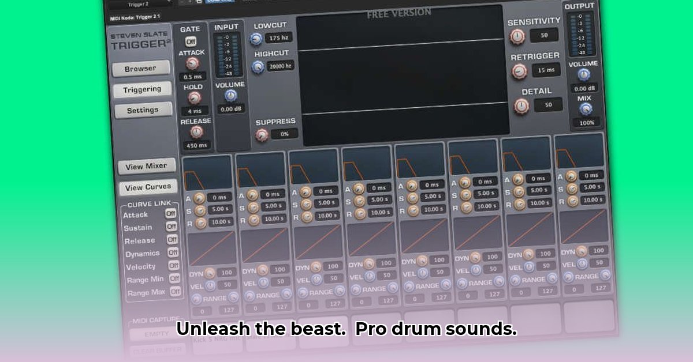Click the Gate Attack 0.5 ms field
This screenshot has height=362, width=693.
tap(193, 77)
